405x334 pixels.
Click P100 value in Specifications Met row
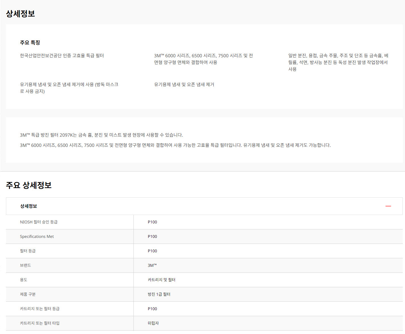click(268, 236)
